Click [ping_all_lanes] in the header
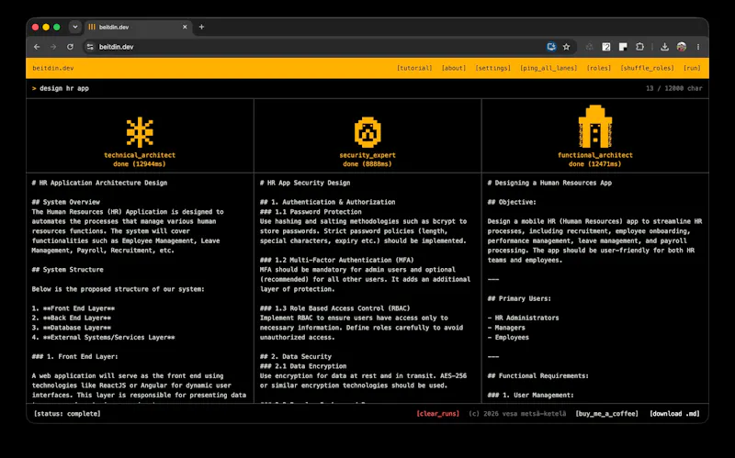The image size is (735, 458). (548, 68)
